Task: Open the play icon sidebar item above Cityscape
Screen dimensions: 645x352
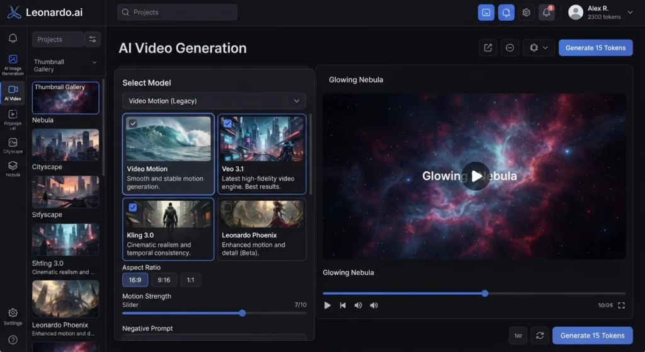Action: (13, 119)
